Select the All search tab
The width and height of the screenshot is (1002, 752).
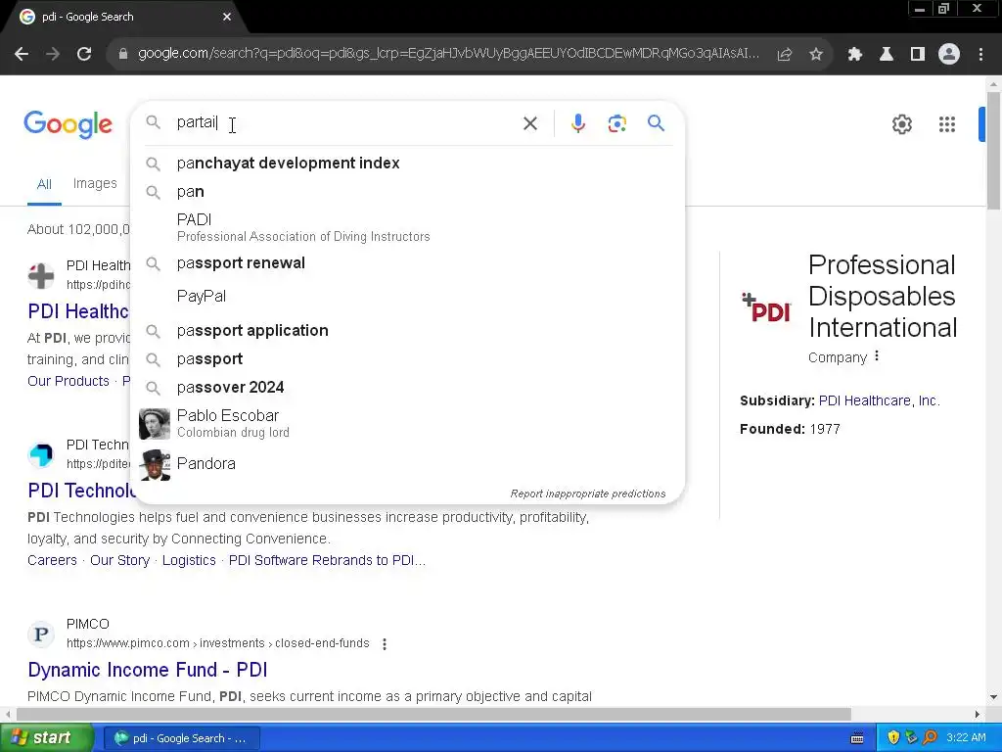tap(44, 185)
